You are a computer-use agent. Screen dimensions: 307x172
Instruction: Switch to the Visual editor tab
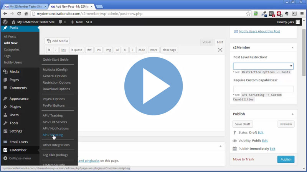206,42
